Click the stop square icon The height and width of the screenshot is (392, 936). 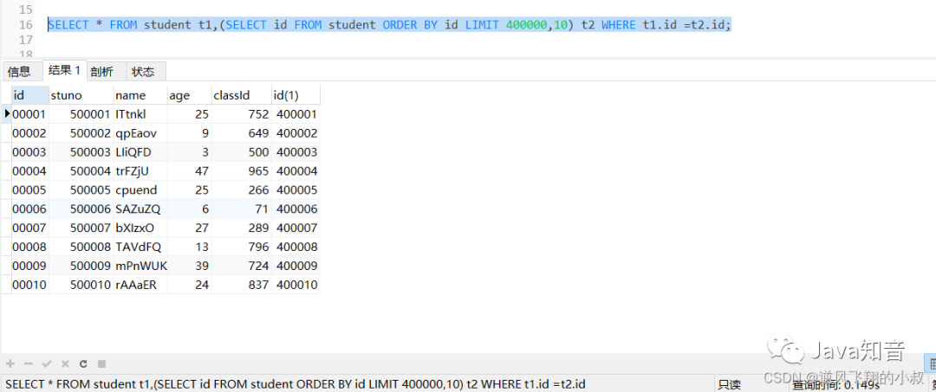tap(102, 363)
